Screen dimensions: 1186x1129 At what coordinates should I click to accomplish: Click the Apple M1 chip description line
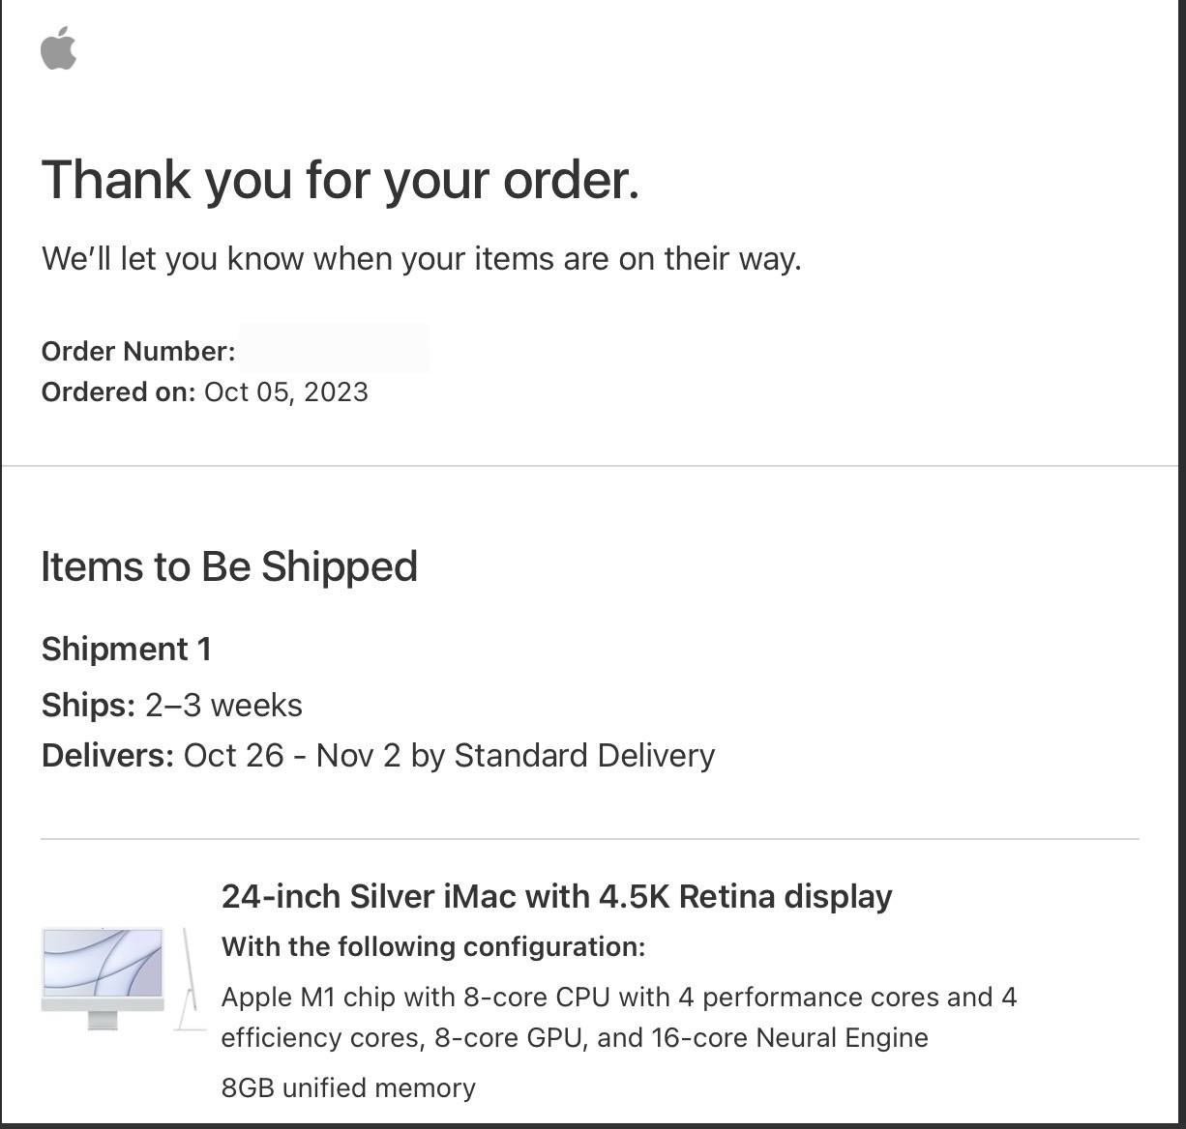pyautogui.click(x=619, y=997)
